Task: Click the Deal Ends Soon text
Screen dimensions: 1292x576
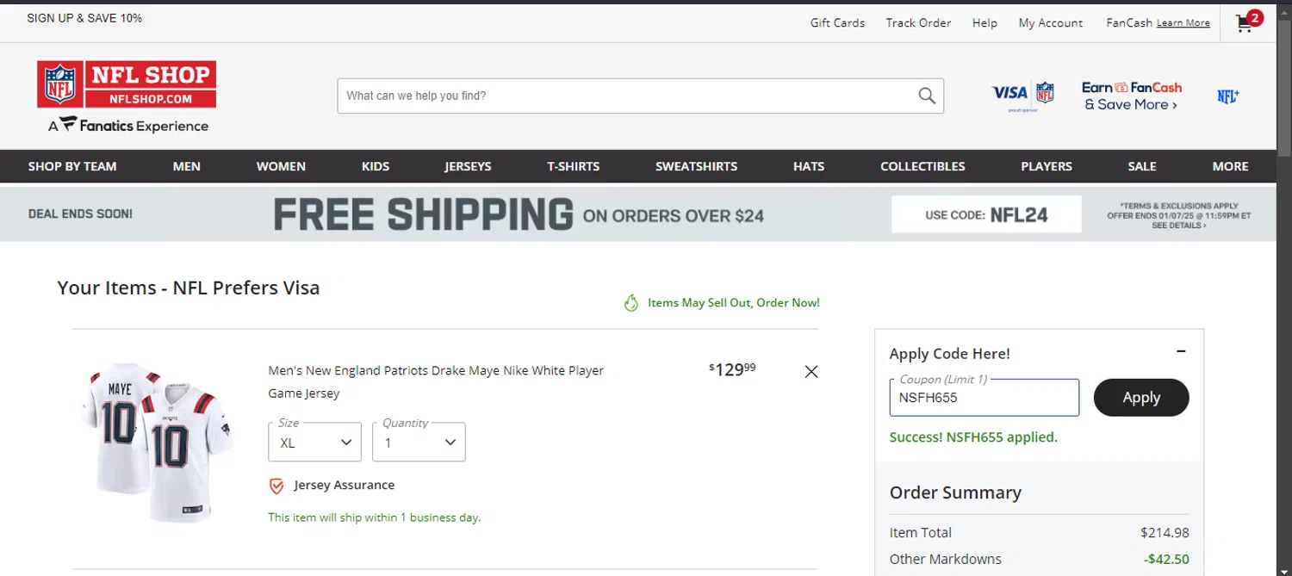Action: click(x=80, y=214)
